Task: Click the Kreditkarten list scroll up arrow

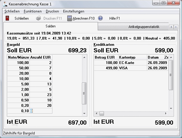Action: 171,57
